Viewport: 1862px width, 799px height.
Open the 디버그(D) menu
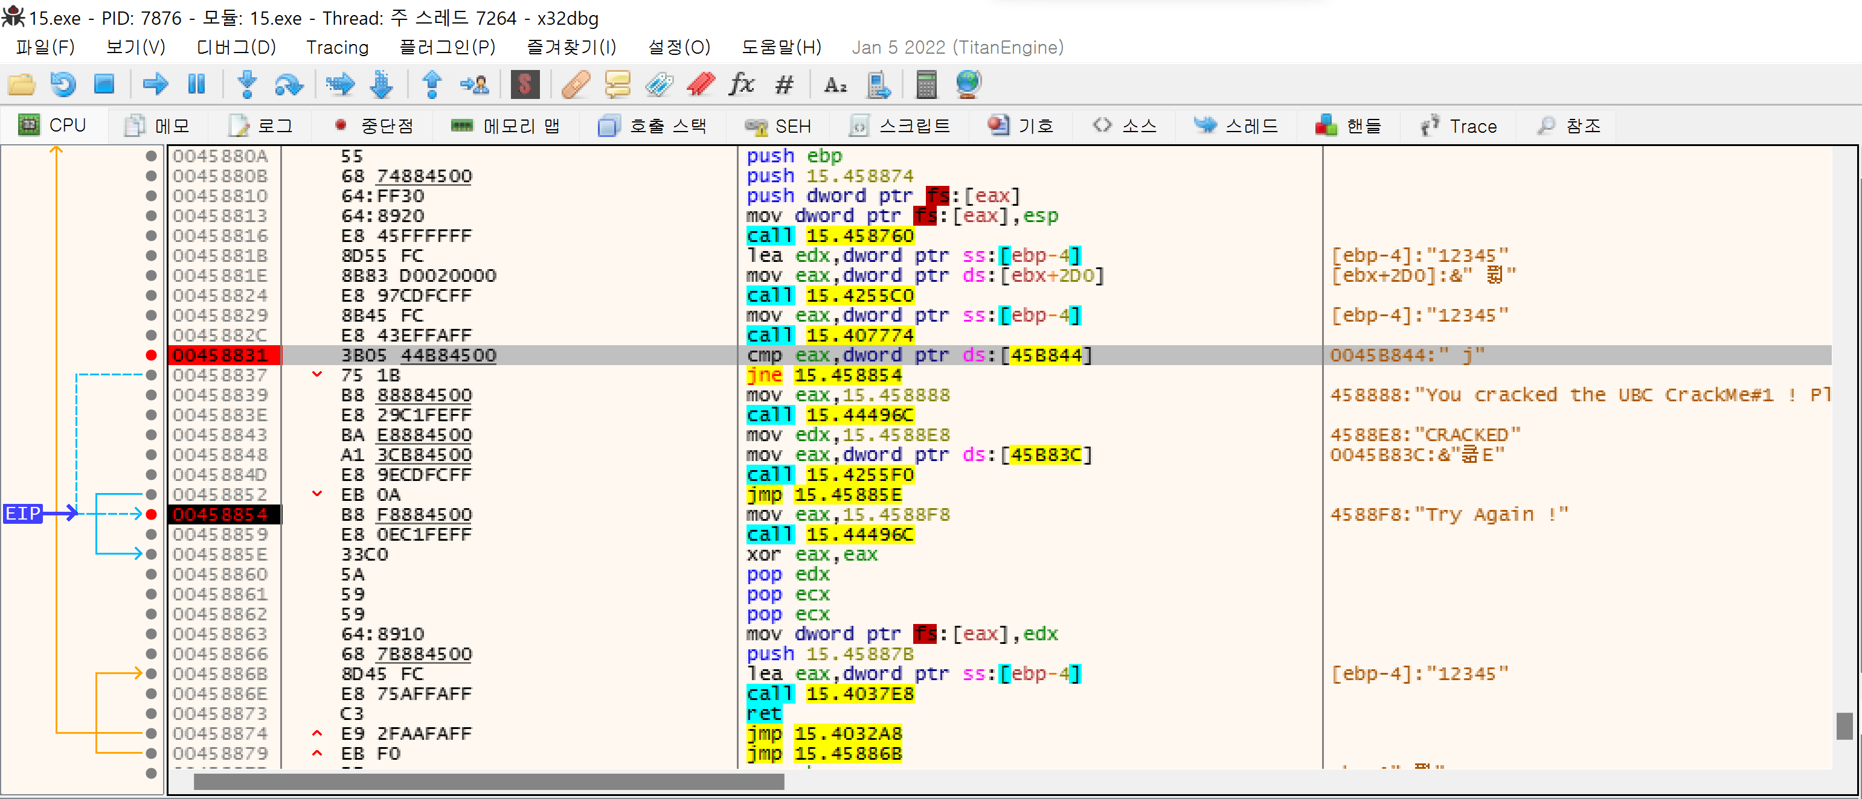236,48
